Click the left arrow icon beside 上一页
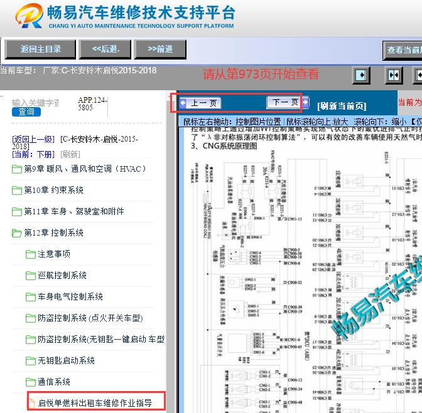Viewport: 422px width, 413px height. pyautogui.click(x=183, y=103)
